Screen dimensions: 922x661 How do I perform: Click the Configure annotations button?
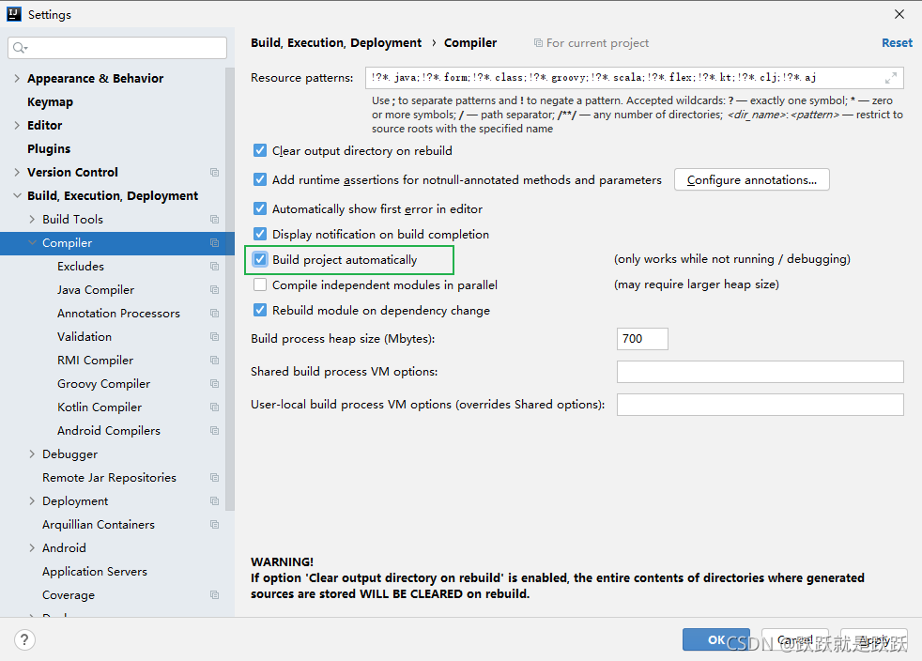[751, 180]
